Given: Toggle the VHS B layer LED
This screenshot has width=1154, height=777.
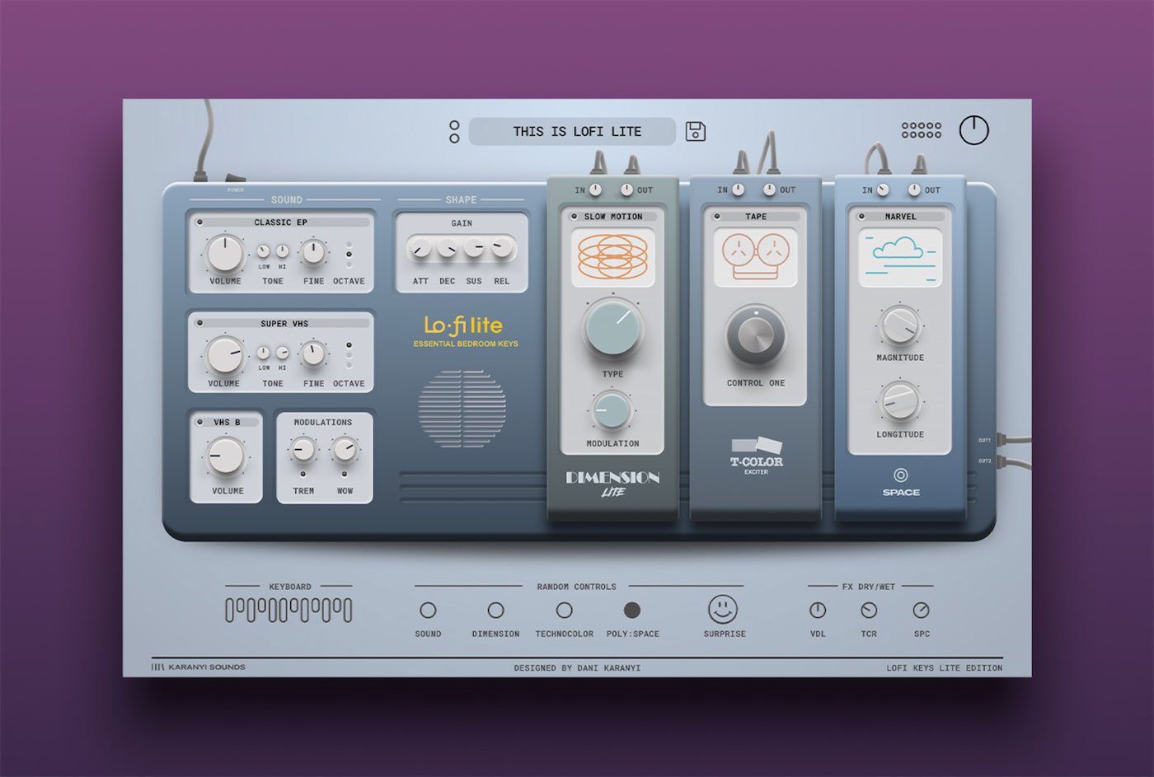Looking at the screenshot, I should 200,422.
